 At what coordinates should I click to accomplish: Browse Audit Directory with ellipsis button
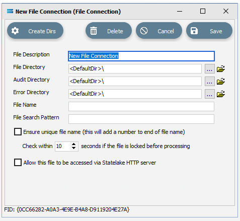pyautogui.click(x=210, y=82)
